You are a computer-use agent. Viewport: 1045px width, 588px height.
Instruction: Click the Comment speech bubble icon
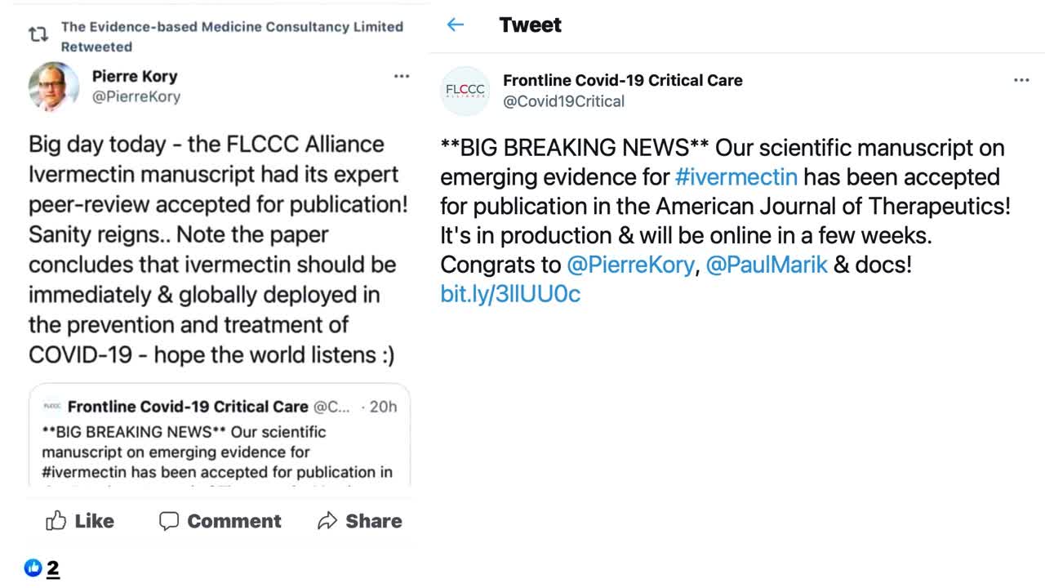click(169, 521)
